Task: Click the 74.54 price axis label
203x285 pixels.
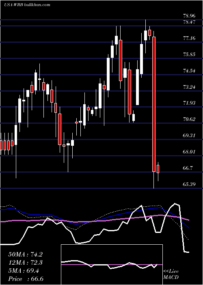Action: point(190,70)
